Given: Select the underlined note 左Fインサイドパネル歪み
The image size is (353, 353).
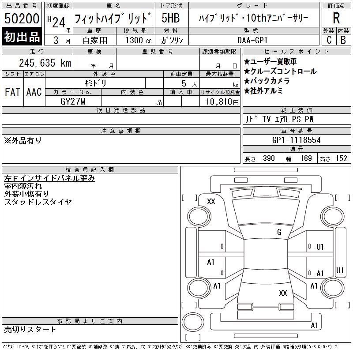Looking at the screenshot, I should 49,178.
